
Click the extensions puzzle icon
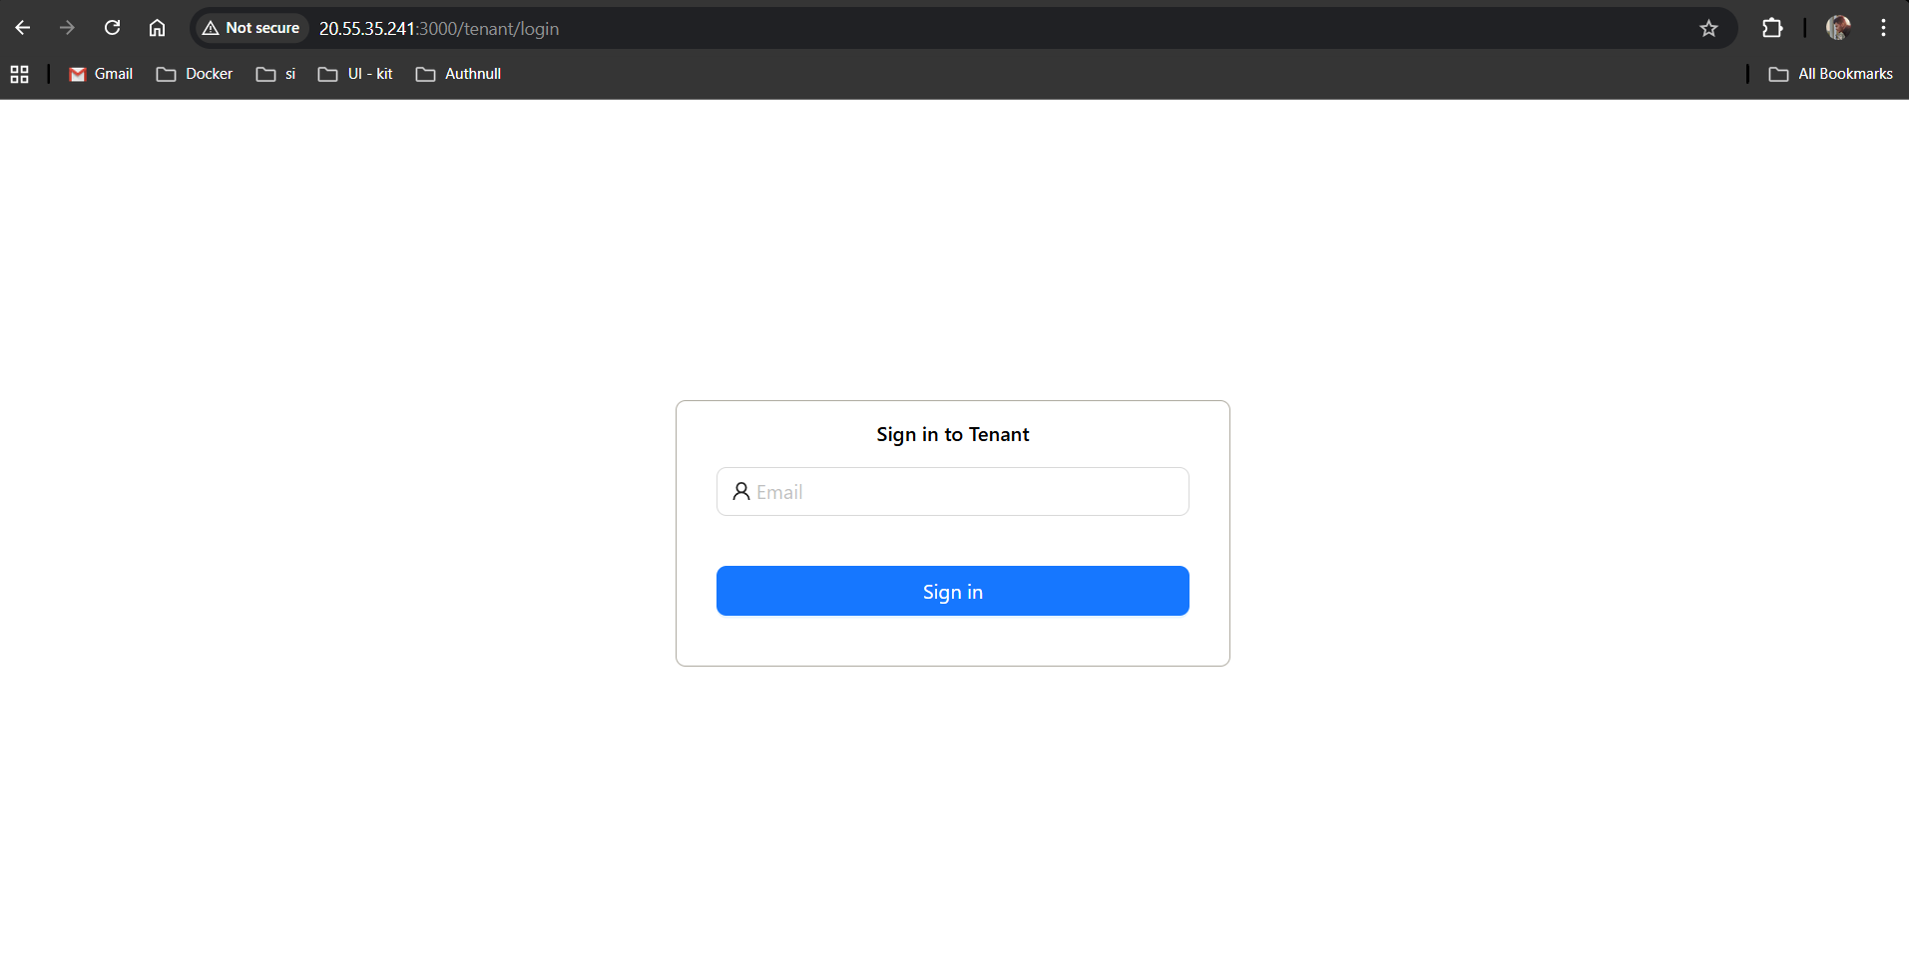1773,27
